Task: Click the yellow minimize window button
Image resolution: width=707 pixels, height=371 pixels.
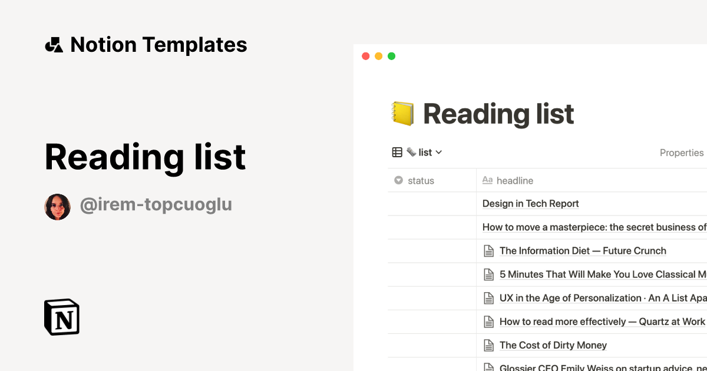Action: click(378, 57)
